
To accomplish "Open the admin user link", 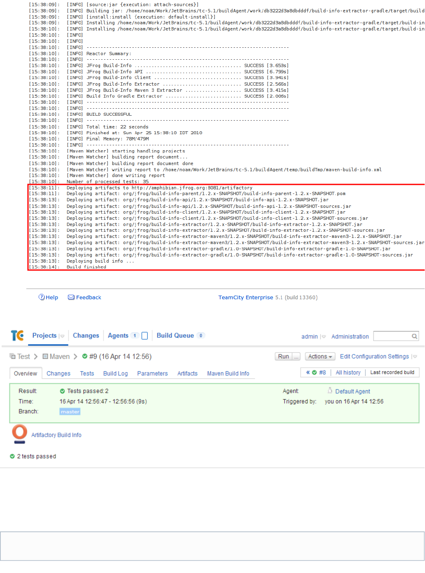I will click(x=309, y=336).
